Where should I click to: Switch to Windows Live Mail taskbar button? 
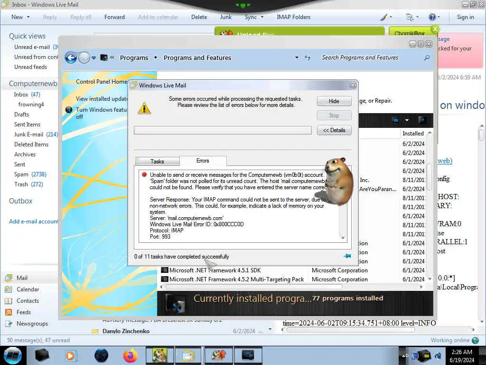click(x=188, y=355)
